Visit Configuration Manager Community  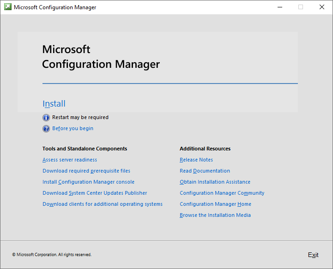[222, 193]
